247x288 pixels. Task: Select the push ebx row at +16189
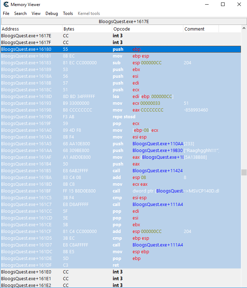click(x=121, y=70)
